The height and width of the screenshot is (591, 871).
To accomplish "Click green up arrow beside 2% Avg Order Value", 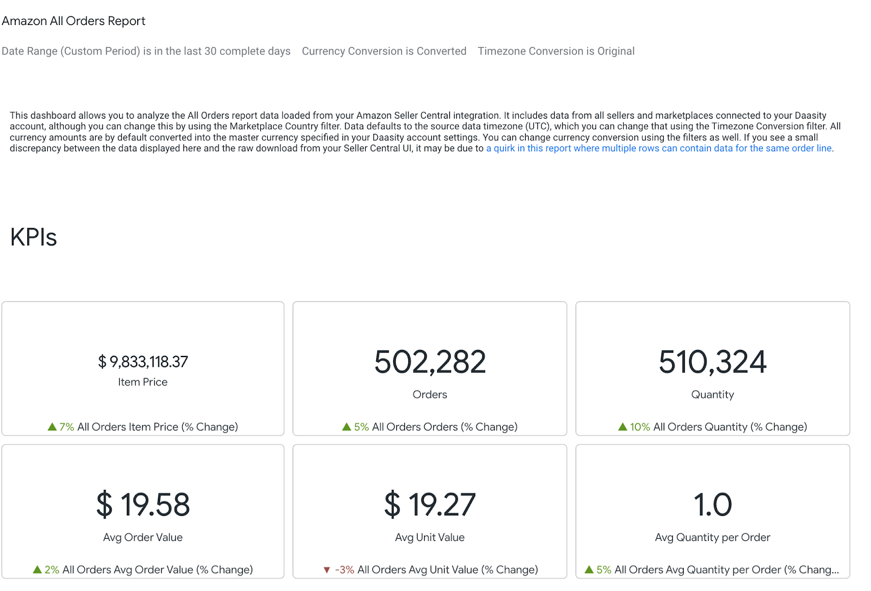I will (38, 569).
